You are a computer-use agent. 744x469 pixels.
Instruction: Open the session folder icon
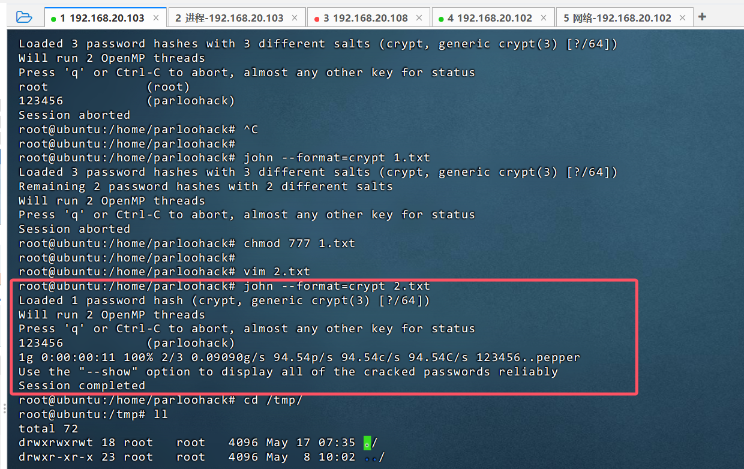[23, 17]
